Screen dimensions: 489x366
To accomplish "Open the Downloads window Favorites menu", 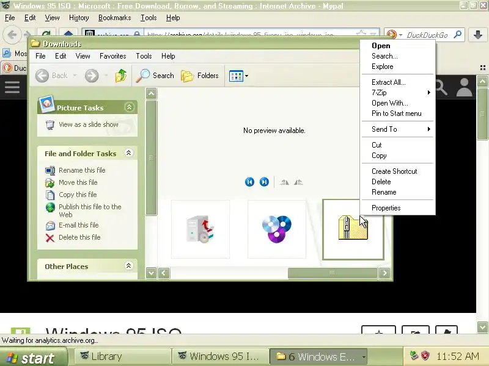I will [113, 56].
